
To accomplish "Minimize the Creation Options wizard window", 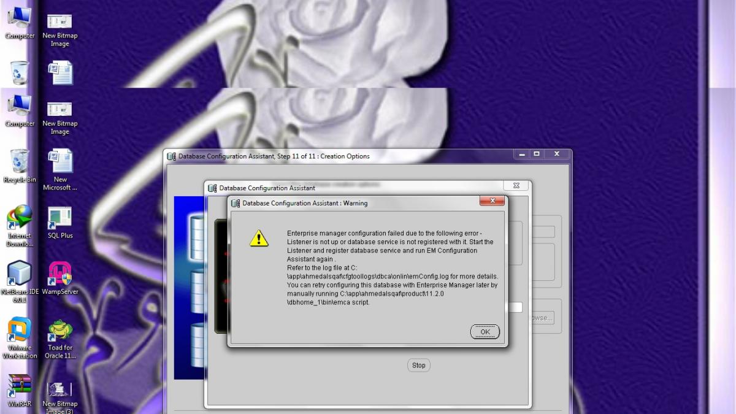I will tap(522, 155).
